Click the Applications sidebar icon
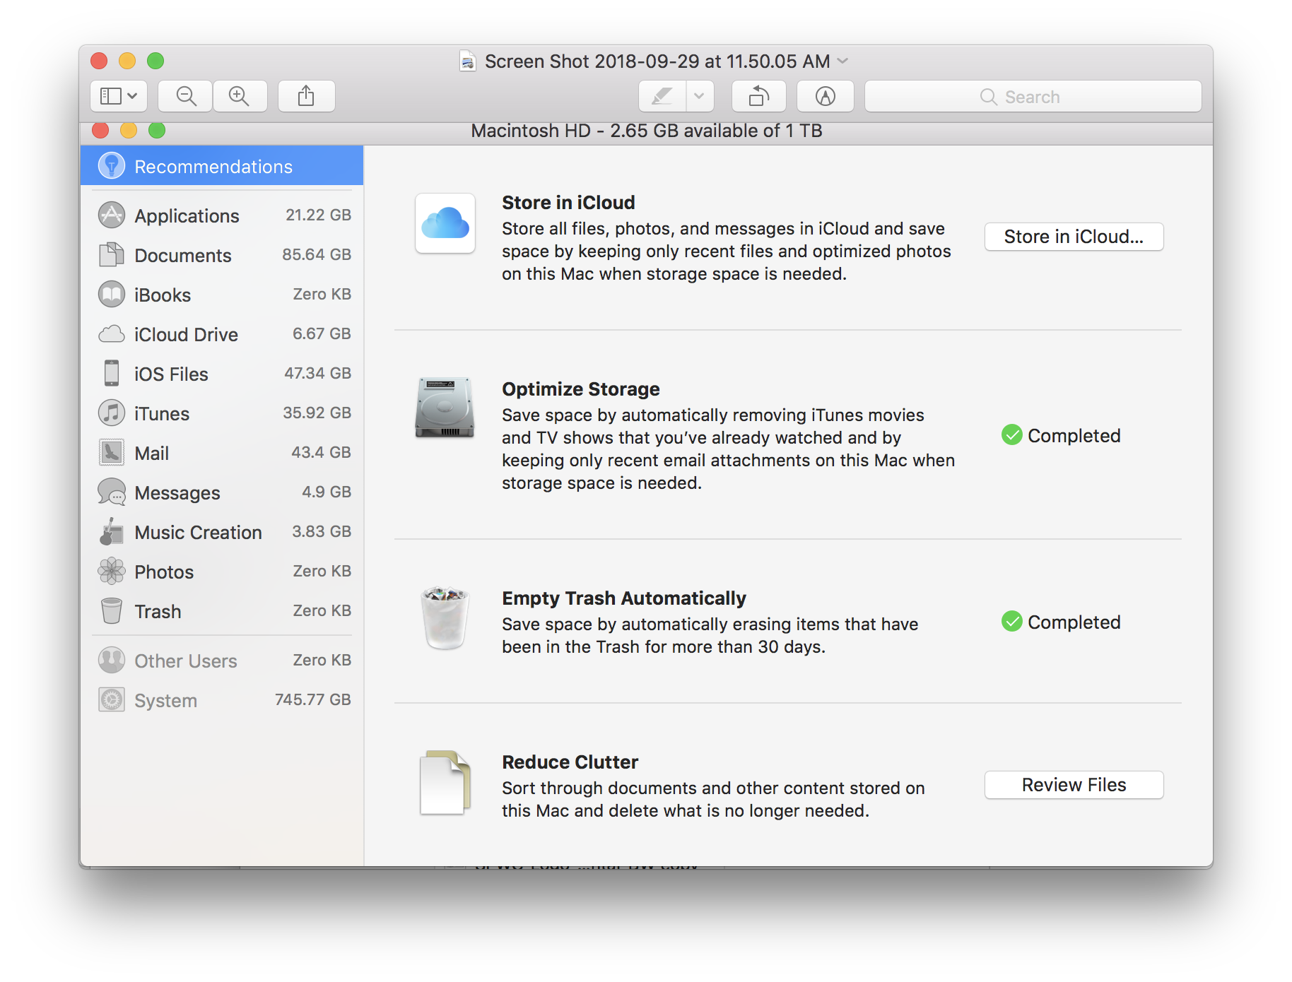This screenshot has height=982, width=1292. 112,215
